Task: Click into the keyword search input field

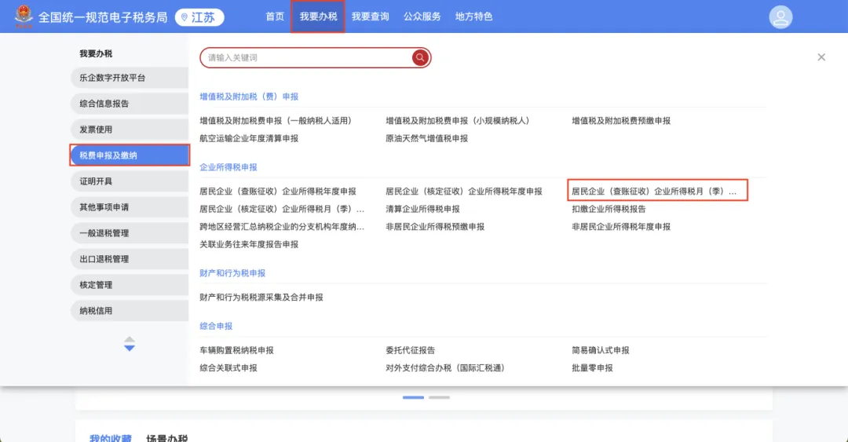Action: pyautogui.click(x=306, y=57)
